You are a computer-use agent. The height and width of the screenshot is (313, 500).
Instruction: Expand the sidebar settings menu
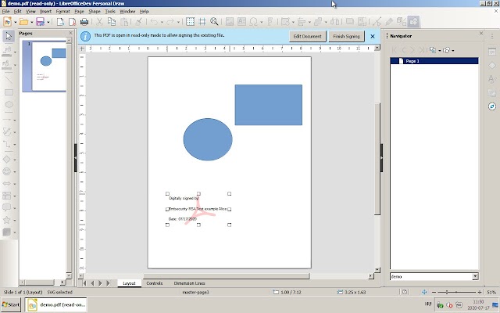tap(492, 36)
